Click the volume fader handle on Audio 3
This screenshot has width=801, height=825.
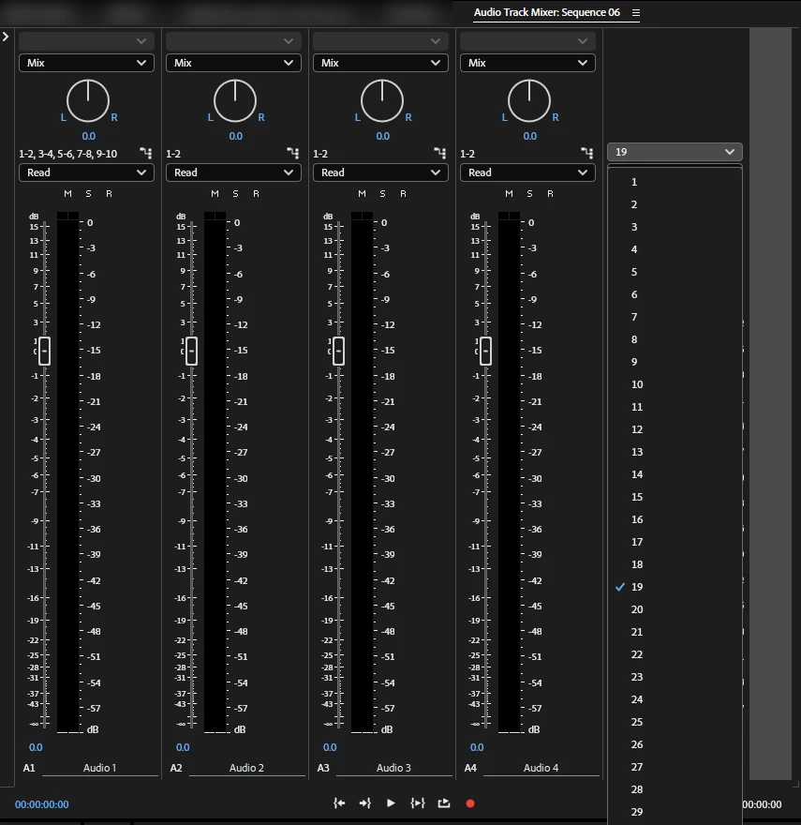click(339, 351)
